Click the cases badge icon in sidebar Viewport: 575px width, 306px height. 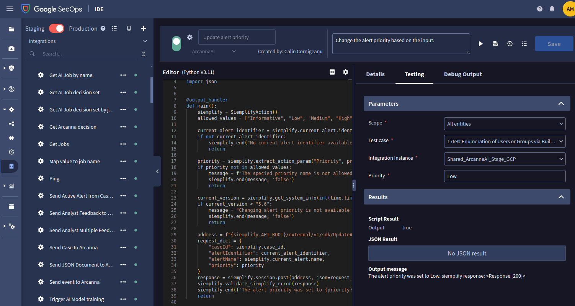coord(11,49)
